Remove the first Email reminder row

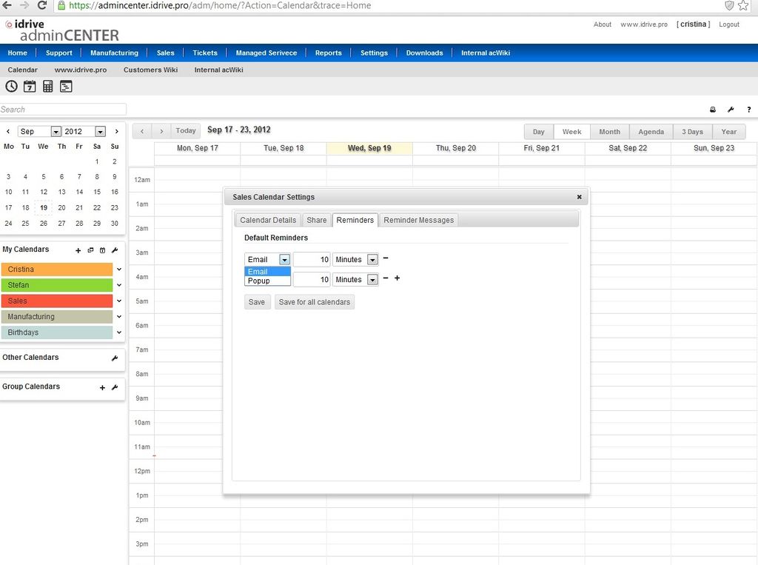[386, 258]
